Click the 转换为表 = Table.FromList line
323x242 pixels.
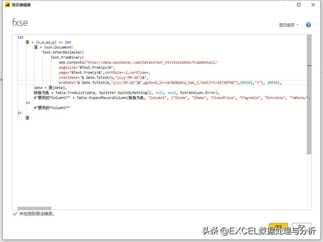(x=127, y=93)
